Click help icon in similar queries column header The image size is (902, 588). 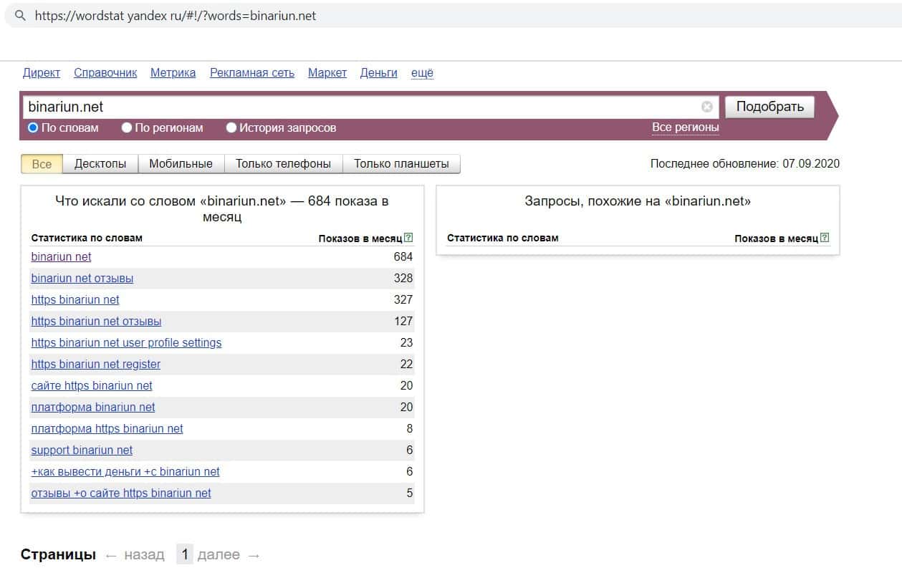[x=824, y=238]
